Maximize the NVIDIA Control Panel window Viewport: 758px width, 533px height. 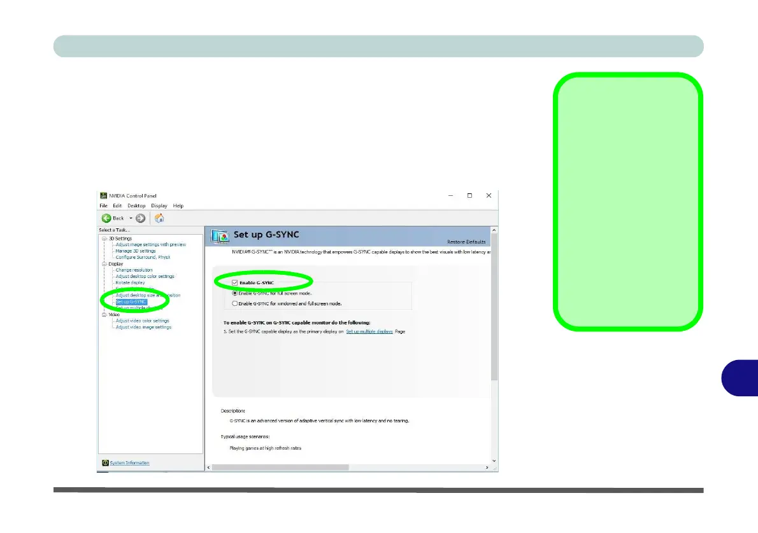[469, 195]
